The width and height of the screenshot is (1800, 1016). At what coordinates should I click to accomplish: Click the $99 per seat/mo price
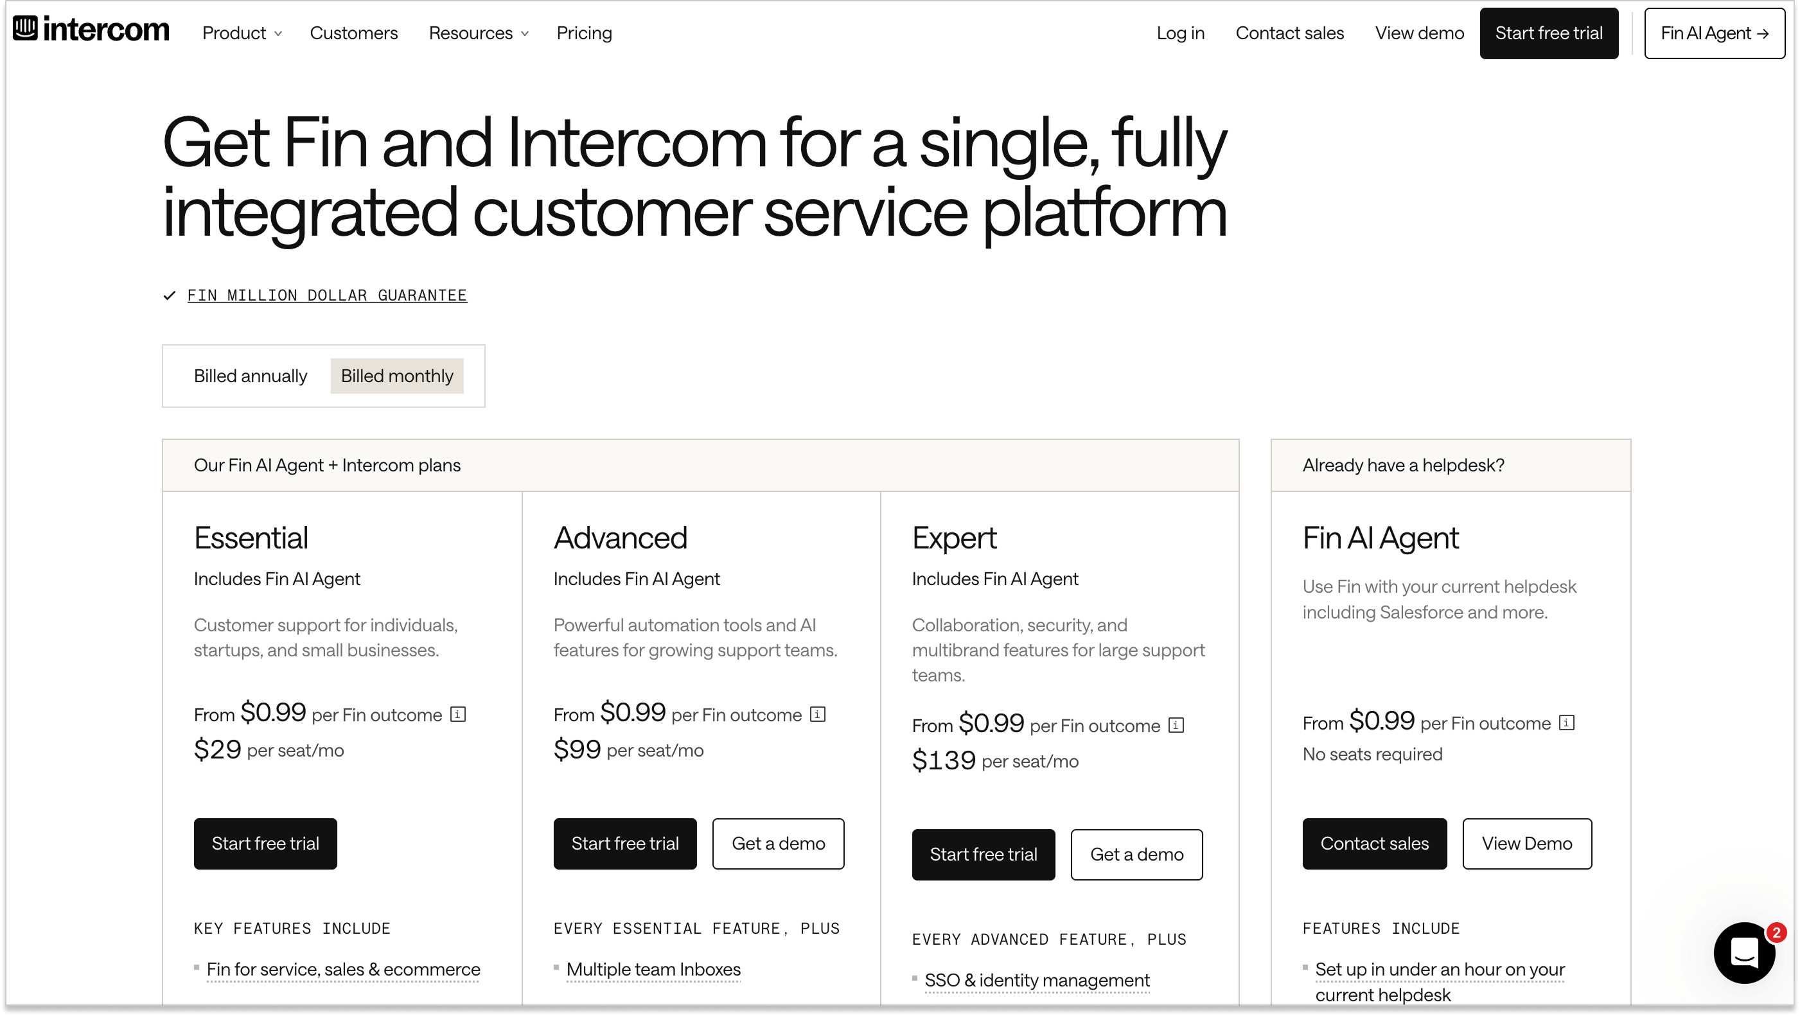point(628,749)
